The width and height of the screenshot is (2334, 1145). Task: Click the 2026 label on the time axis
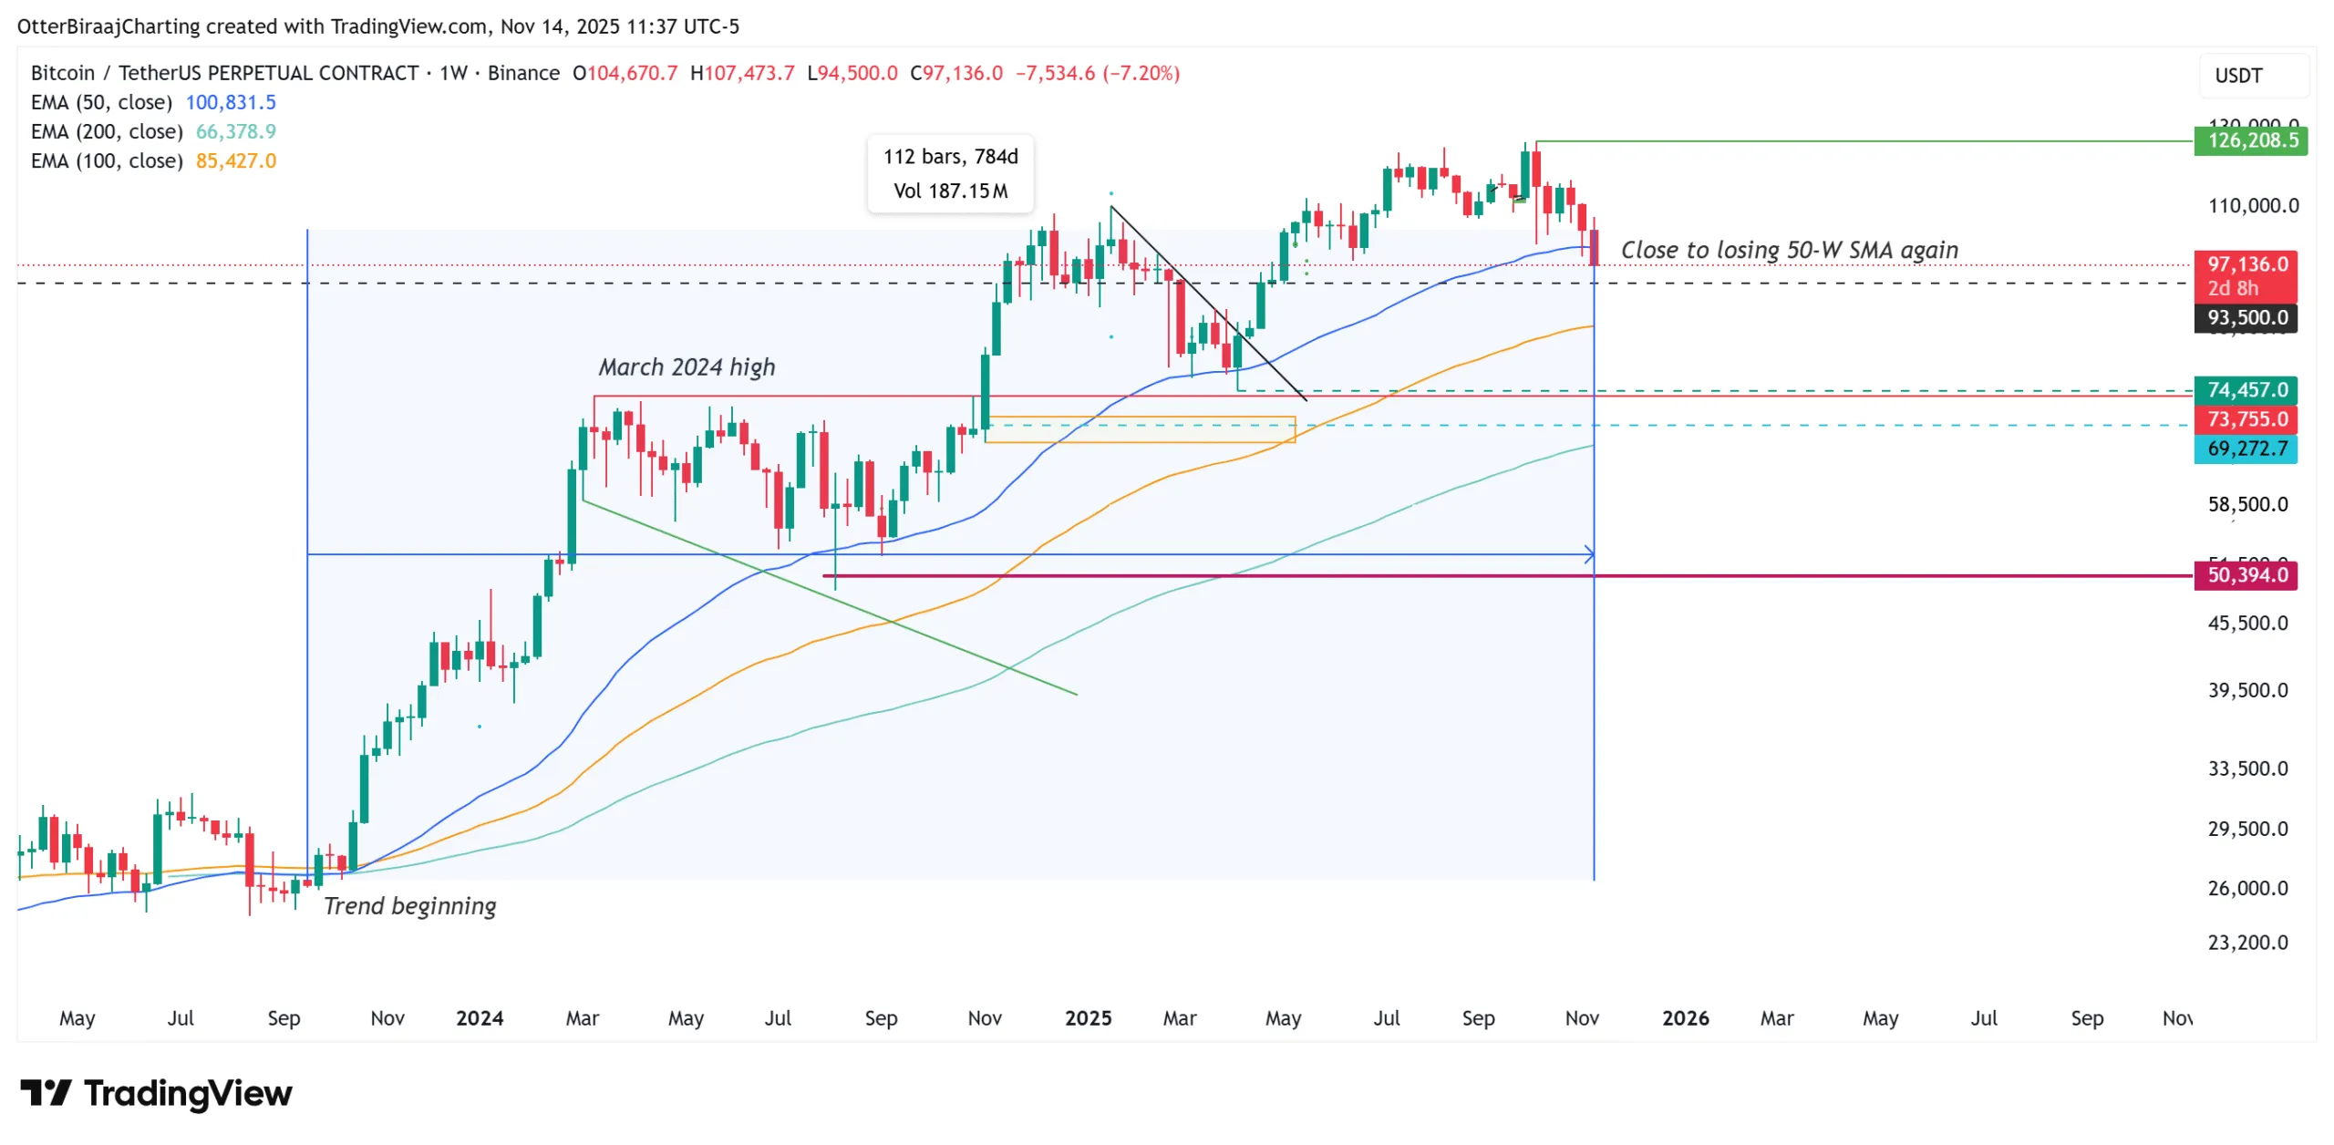1685,1018
